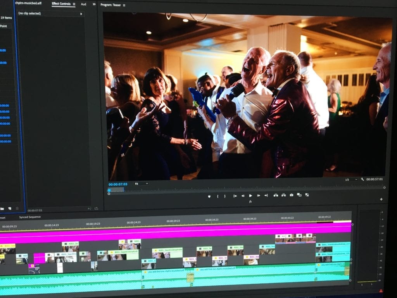The image size is (397, 298).
Task: Click the red clipping indicator below audio meters
Action: [x=381, y=291]
